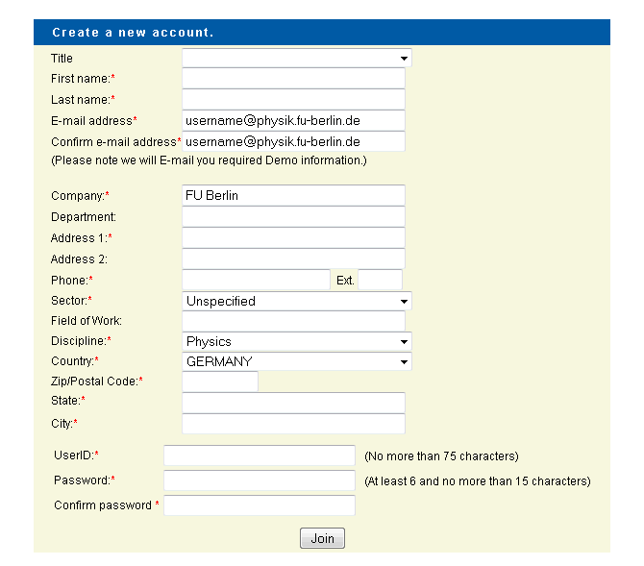Focus the UserID text box
Screen dimensions: 644x566
click(260, 455)
